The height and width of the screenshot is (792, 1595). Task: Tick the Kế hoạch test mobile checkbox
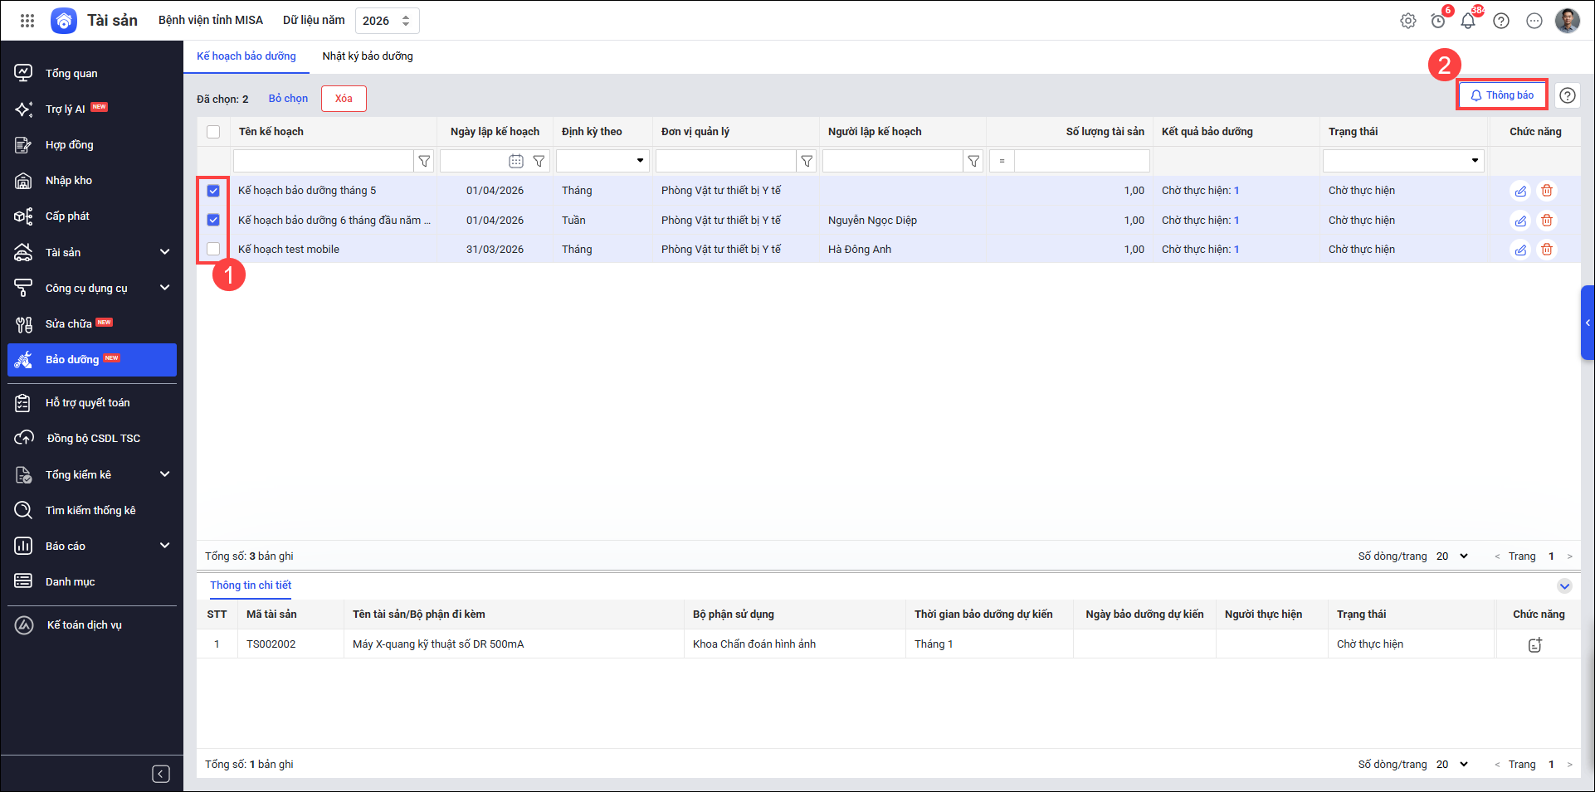[213, 249]
